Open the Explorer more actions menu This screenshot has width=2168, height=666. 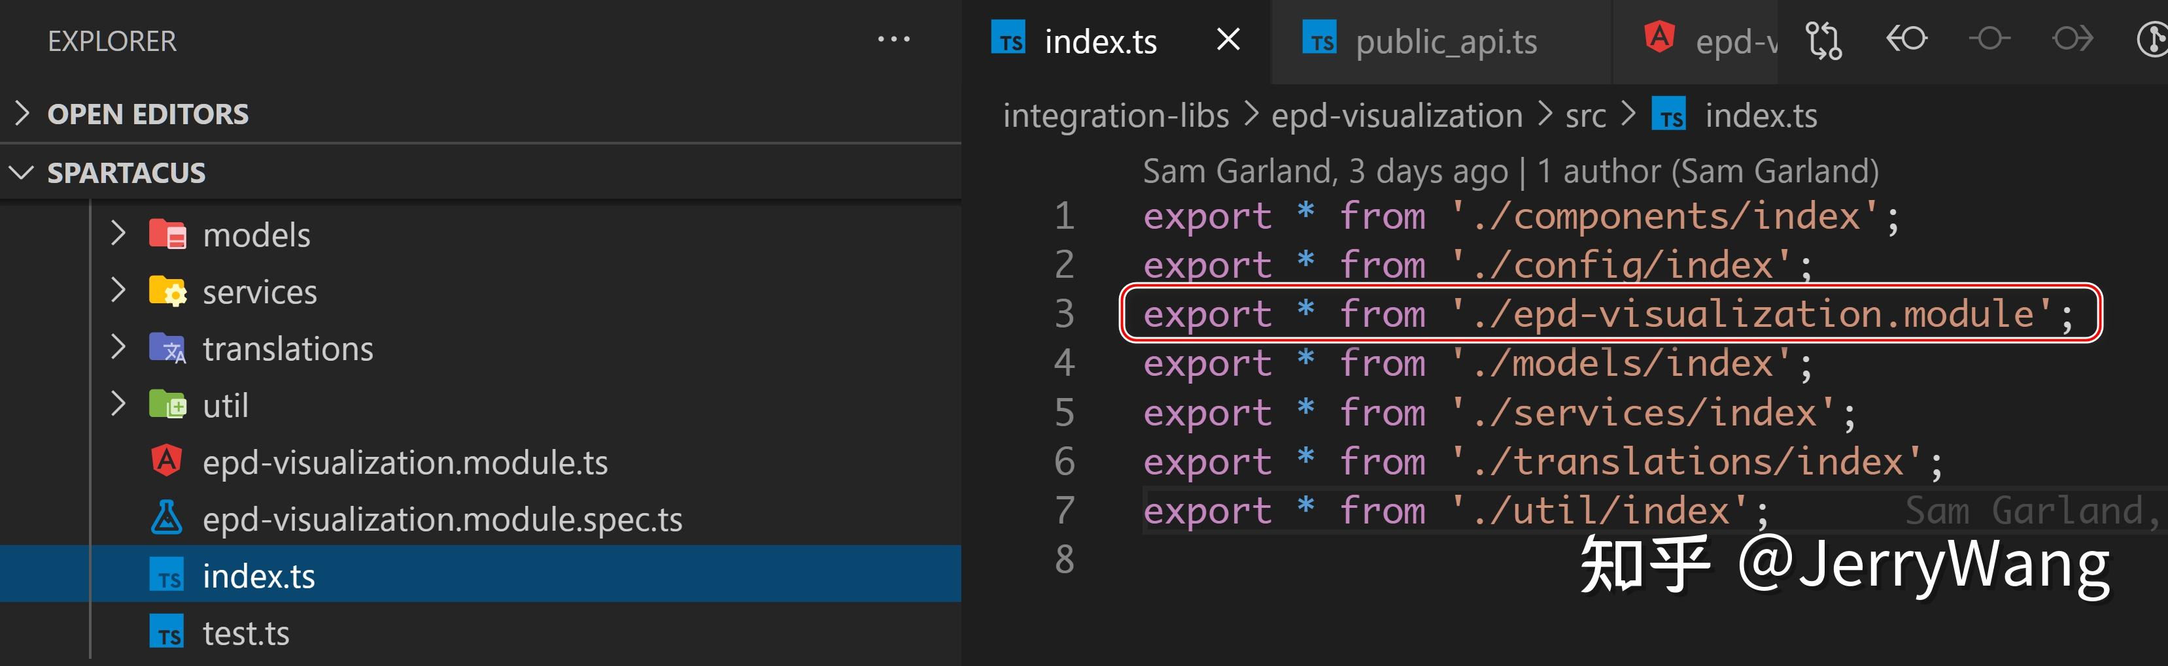tap(893, 39)
